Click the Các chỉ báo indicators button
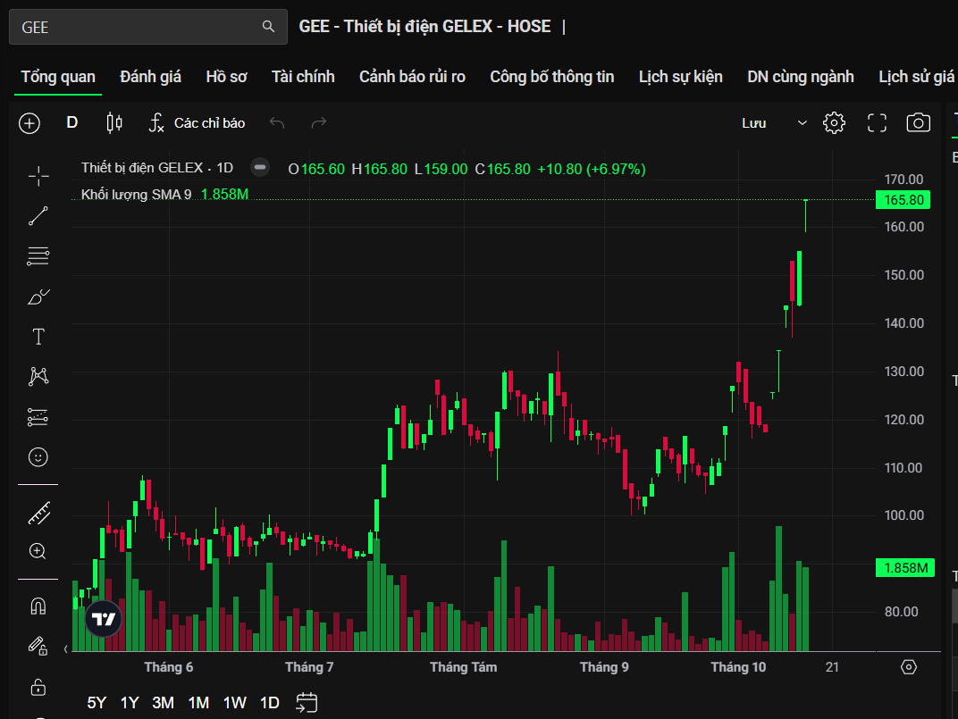 [x=197, y=123]
